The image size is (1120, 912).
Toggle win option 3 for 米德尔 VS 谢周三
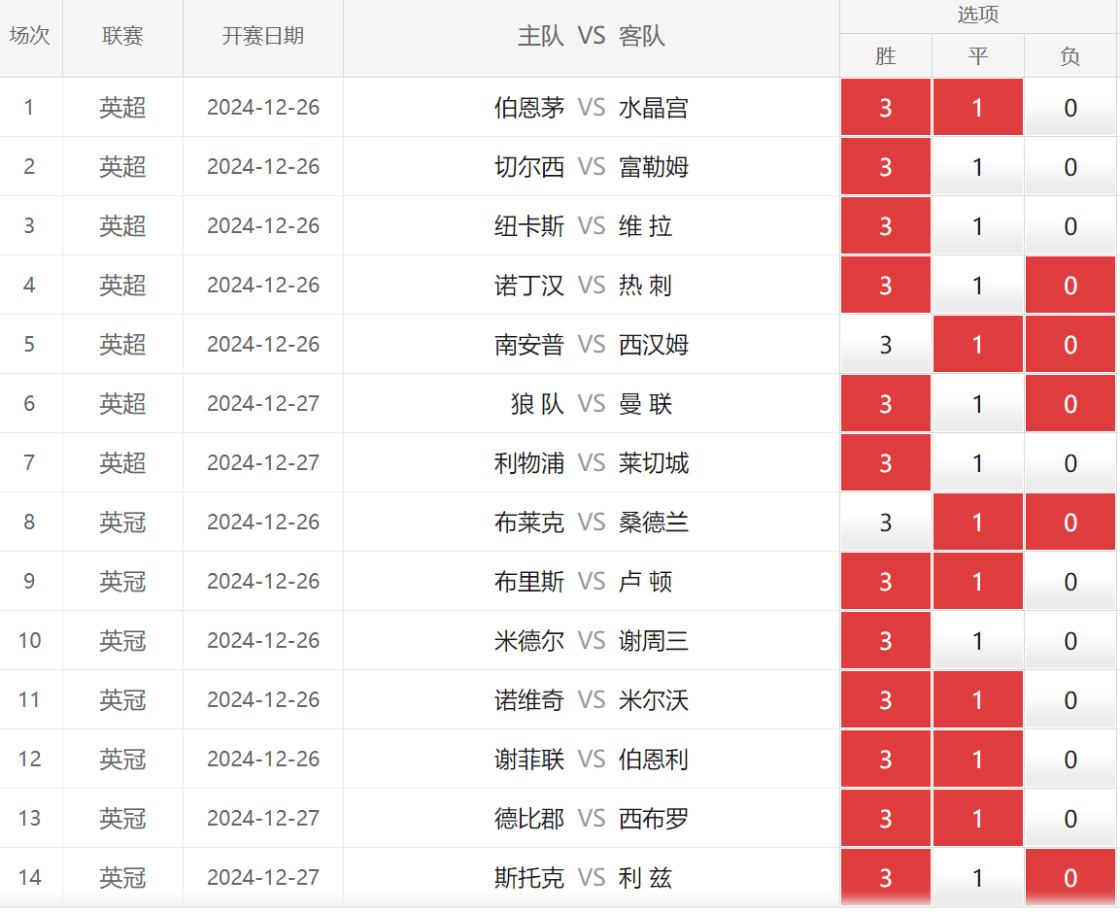(x=886, y=641)
